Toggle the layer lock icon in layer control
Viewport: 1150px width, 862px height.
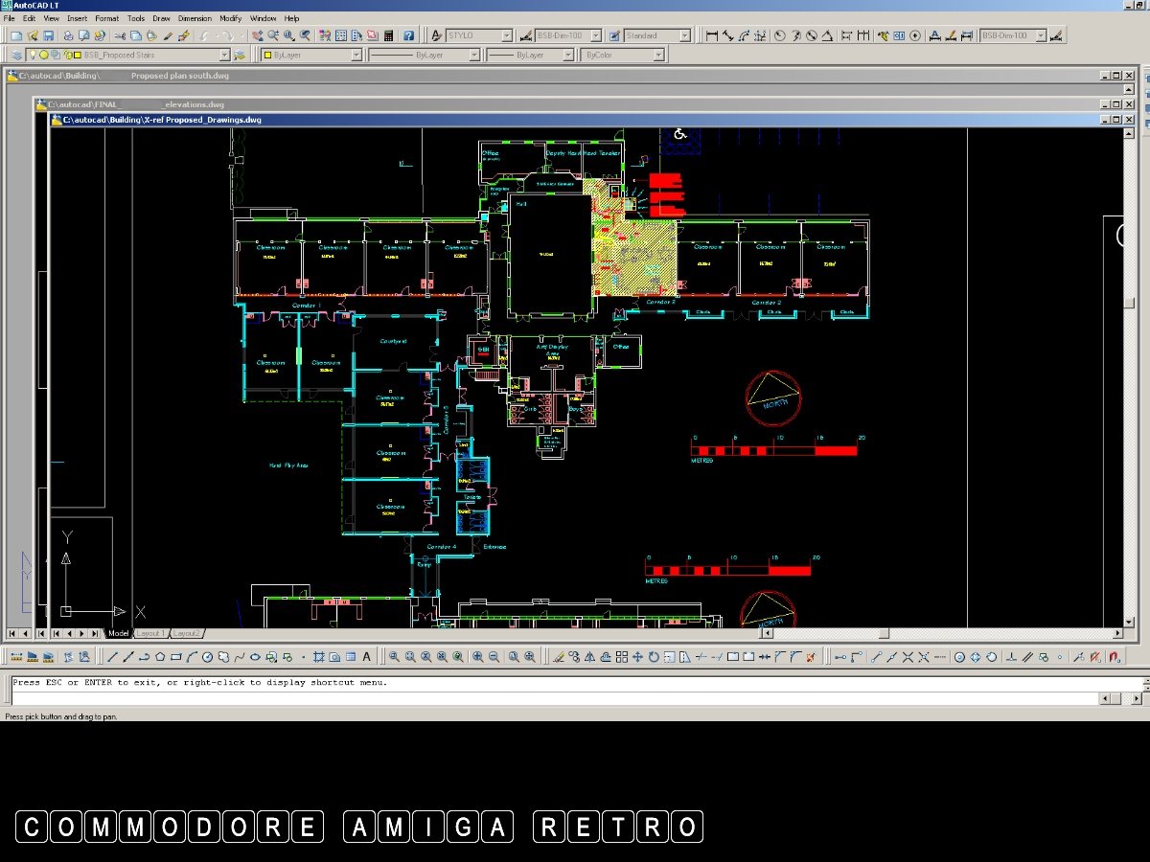coord(65,56)
